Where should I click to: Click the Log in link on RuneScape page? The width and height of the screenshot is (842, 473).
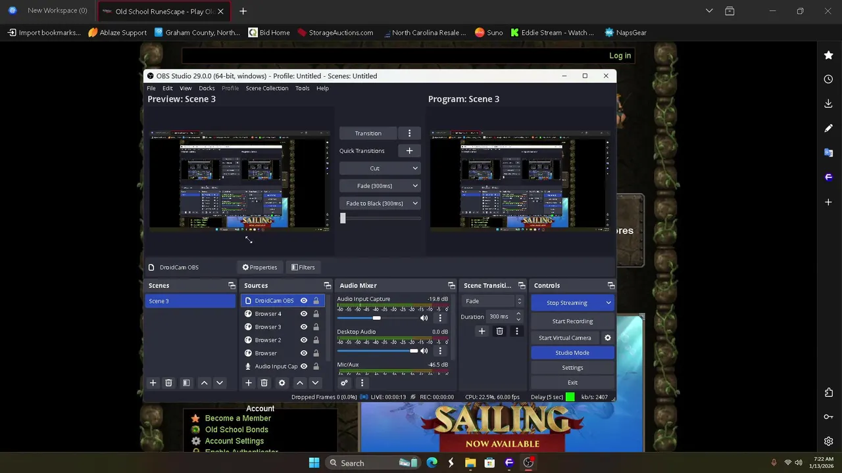(x=620, y=56)
